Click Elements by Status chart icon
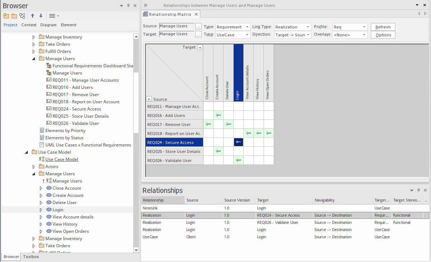 (42, 137)
